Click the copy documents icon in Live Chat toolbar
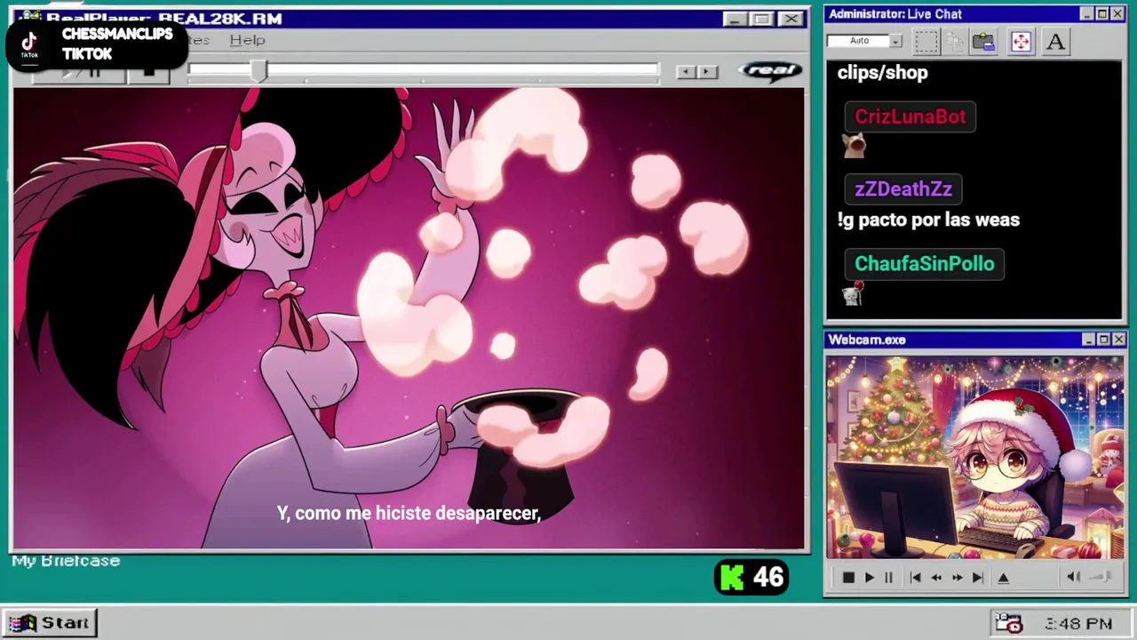Viewport: 1137px width, 640px height. tap(955, 42)
